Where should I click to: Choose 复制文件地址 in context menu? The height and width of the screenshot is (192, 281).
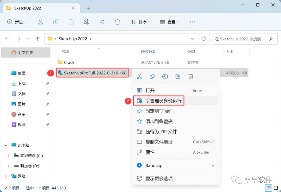(x=176, y=142)
